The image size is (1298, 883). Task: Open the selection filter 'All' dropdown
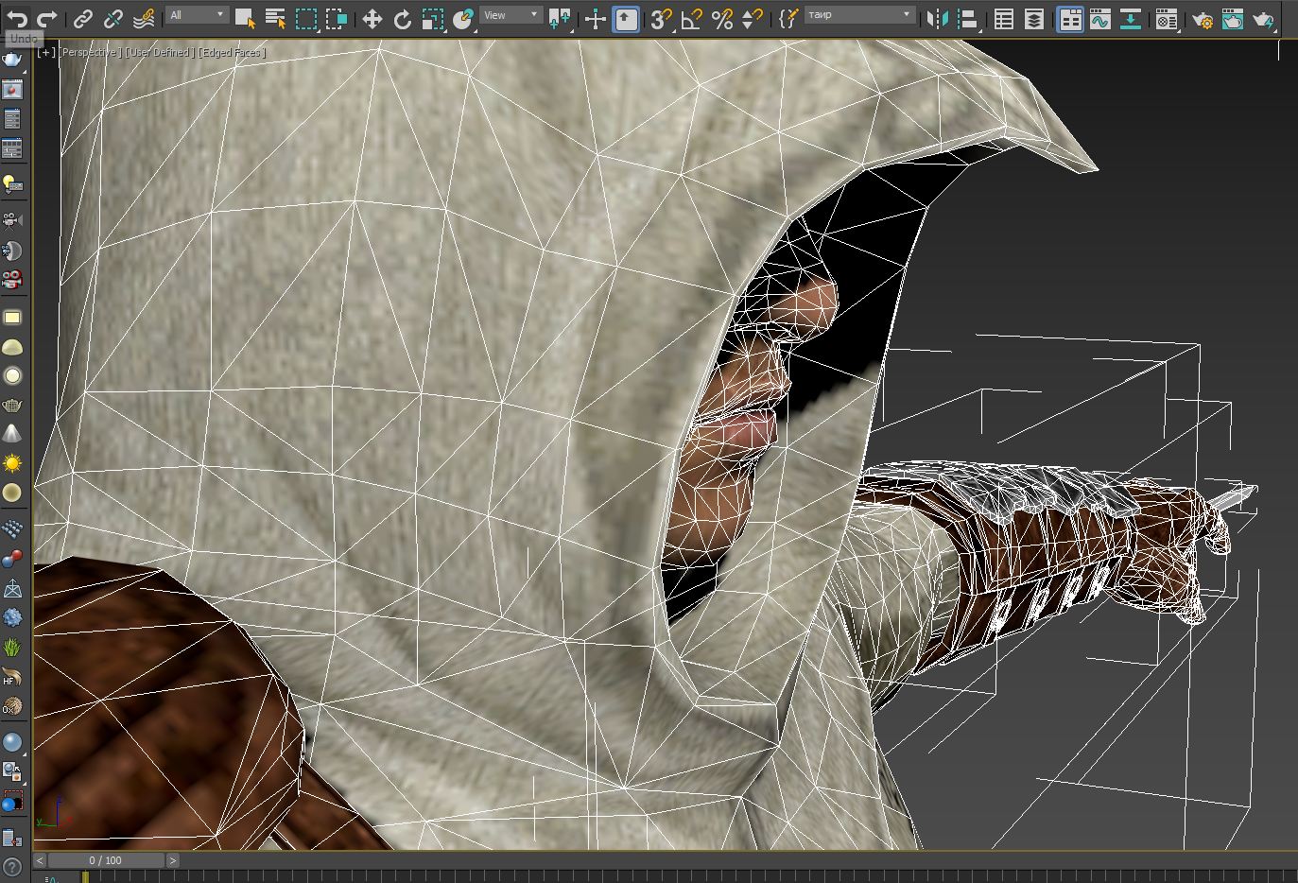(197, 15)
